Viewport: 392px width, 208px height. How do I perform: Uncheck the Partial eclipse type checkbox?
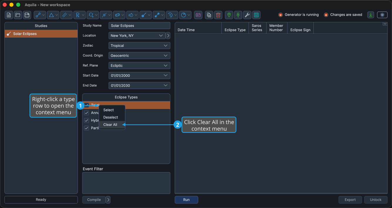(87, 128)
